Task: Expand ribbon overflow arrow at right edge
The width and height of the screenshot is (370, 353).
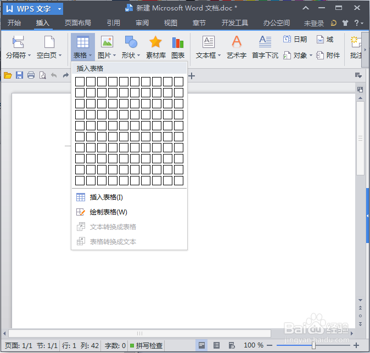Action: click(365, 49)
